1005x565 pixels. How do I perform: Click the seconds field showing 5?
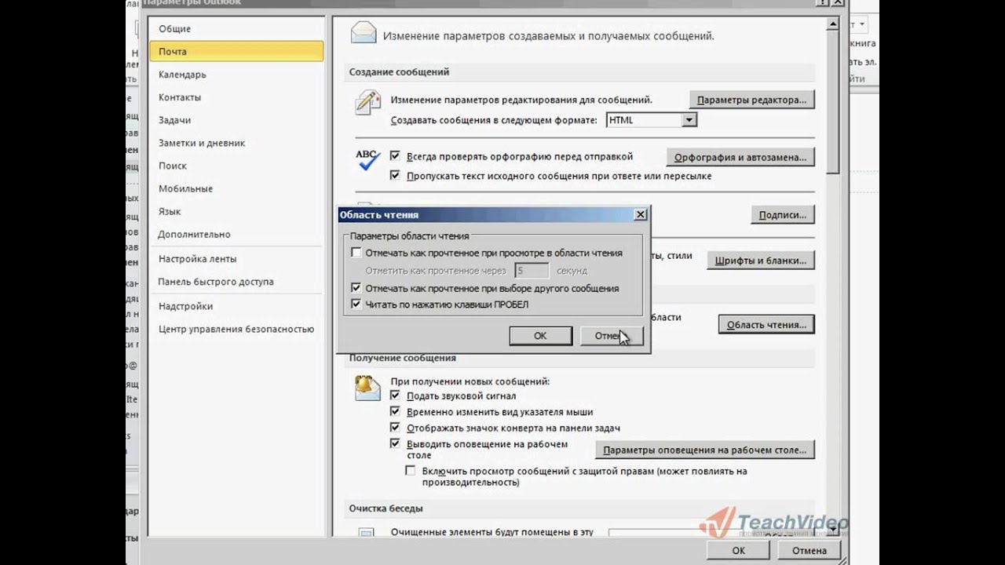point(532,271)
